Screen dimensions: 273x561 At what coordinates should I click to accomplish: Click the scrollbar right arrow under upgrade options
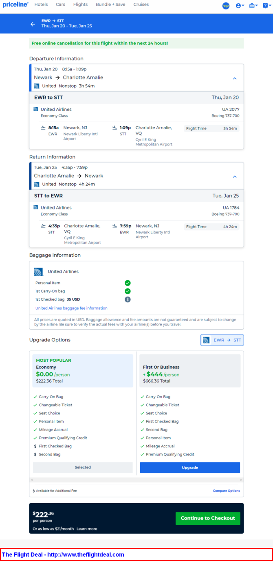coord(241,480)
